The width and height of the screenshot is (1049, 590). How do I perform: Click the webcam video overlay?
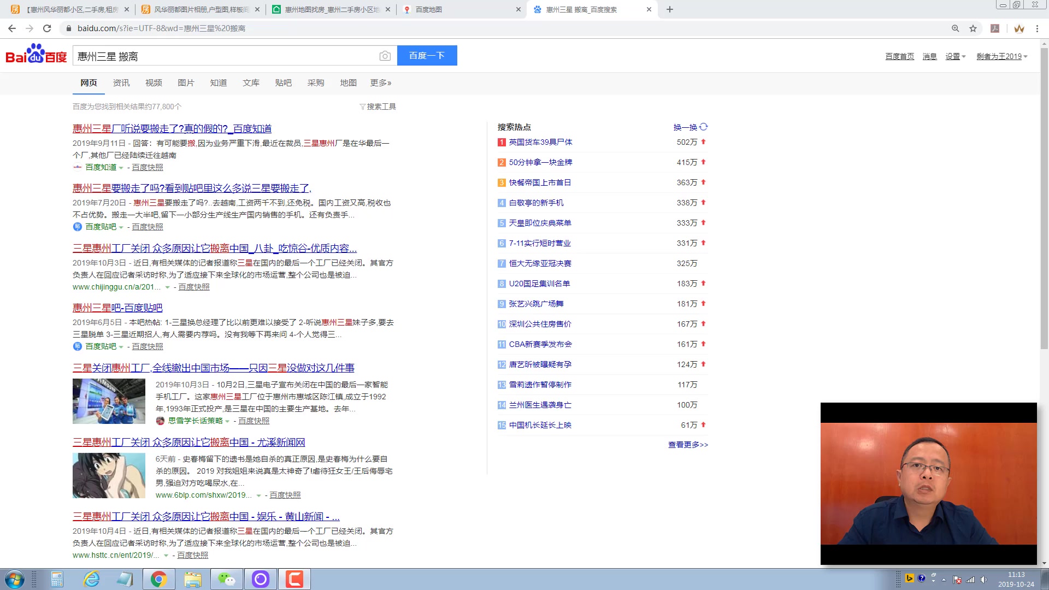(929, 483)
